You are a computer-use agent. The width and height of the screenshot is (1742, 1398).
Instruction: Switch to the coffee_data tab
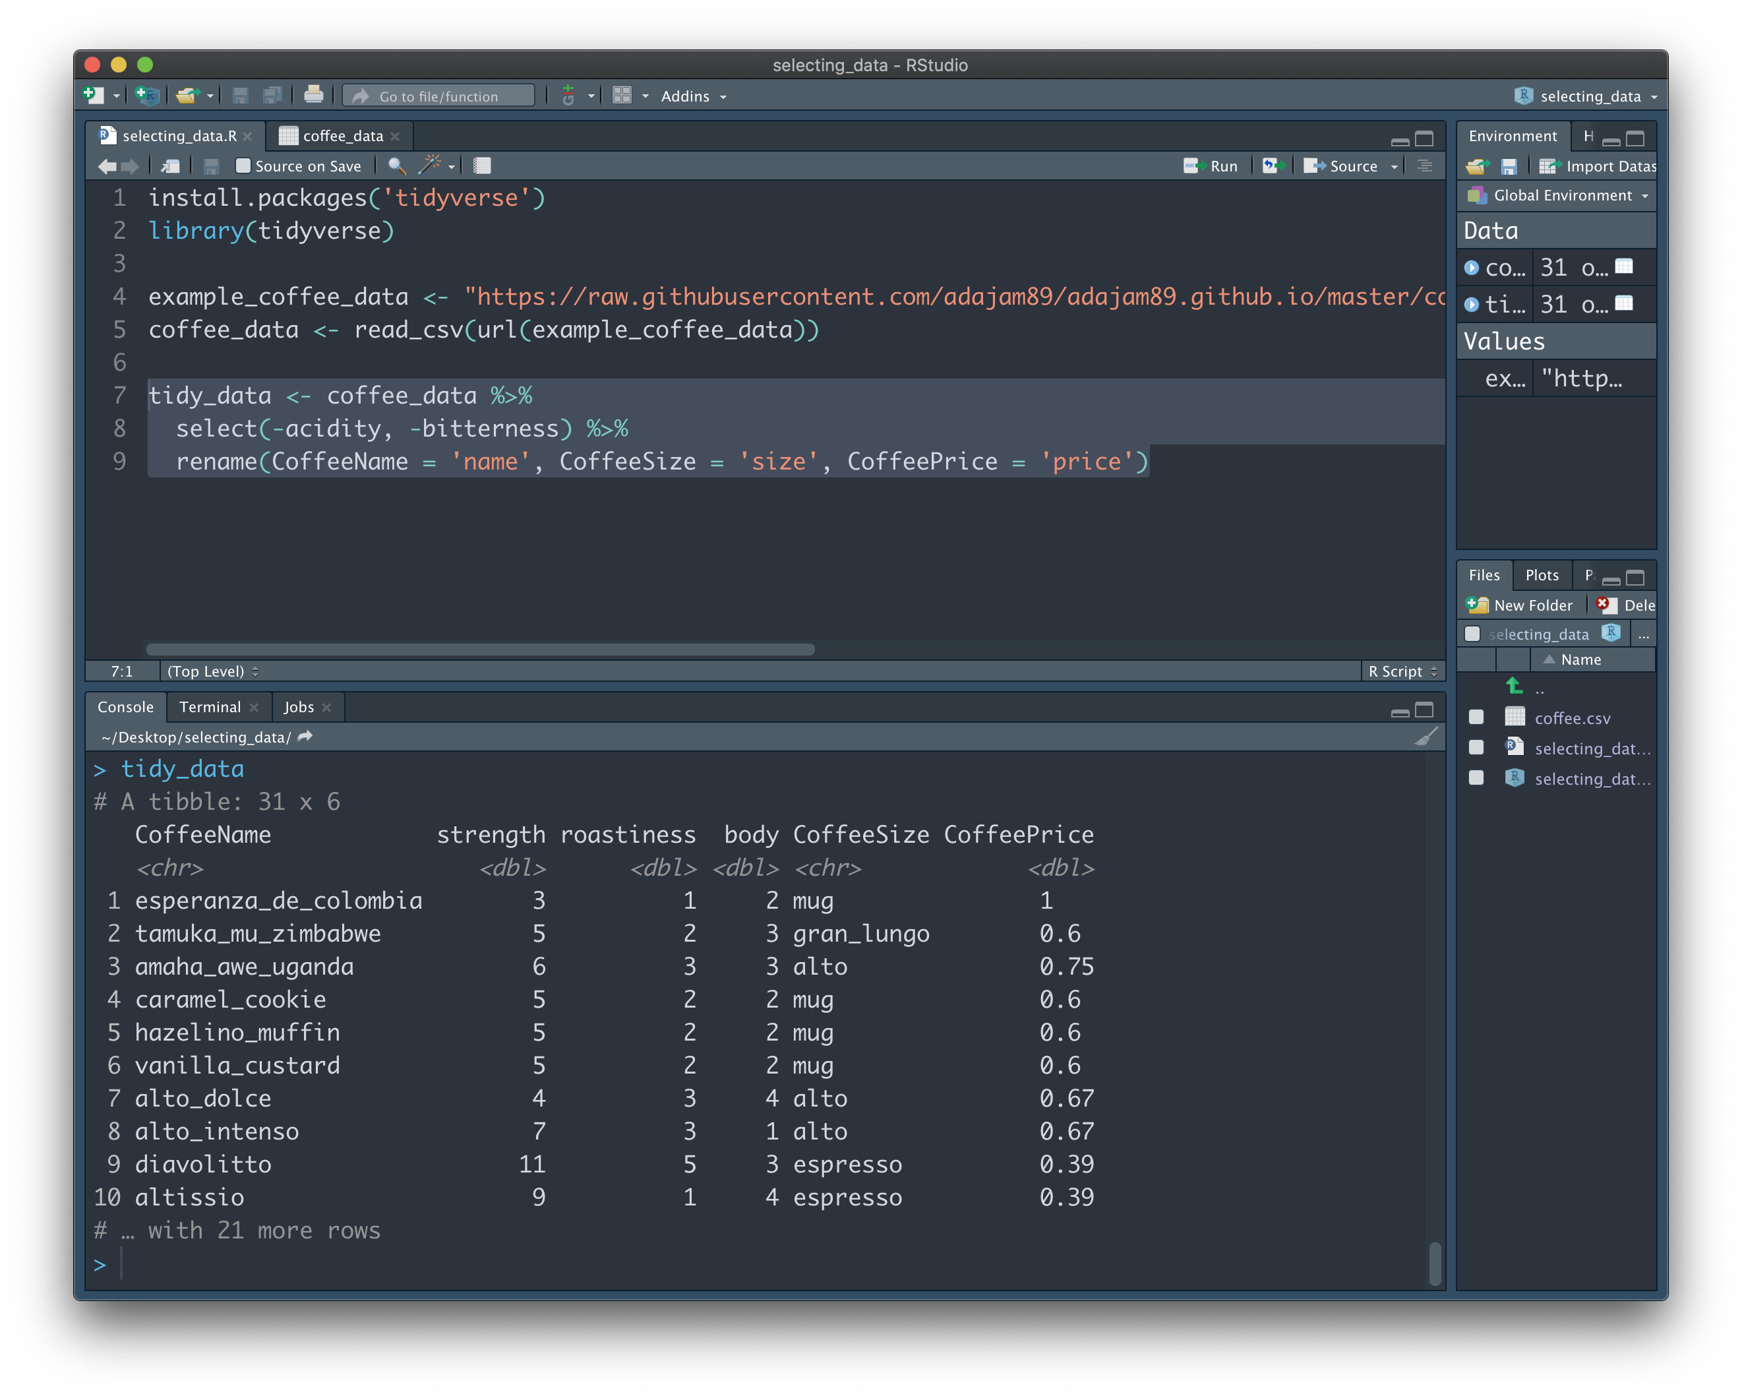click(x=342, y=136)
